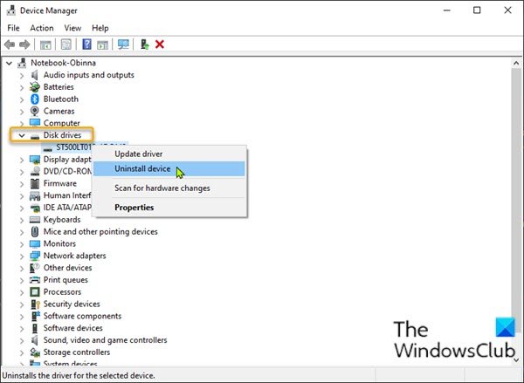
Task: Choose Properties from the context menu
Action: point(169,208)
